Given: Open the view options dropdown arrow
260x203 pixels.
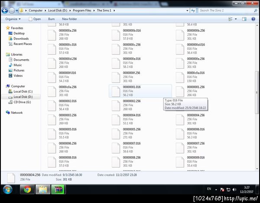Looking at the screenshot, I should coord(236,19).
